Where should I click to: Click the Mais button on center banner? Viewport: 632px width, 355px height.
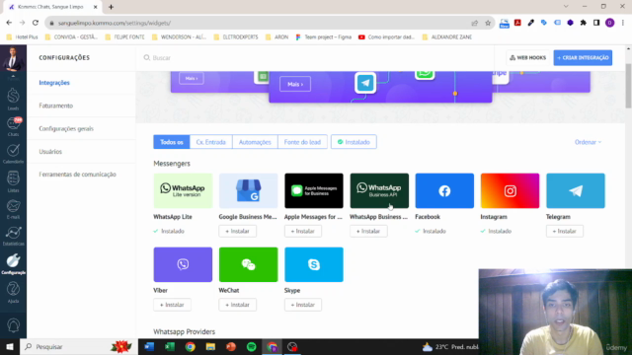pyautogui.click(x=295, y=84)
